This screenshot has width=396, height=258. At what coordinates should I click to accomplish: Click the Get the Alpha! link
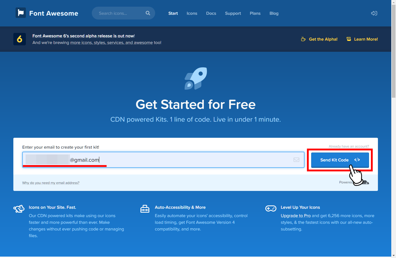[323, 39]
